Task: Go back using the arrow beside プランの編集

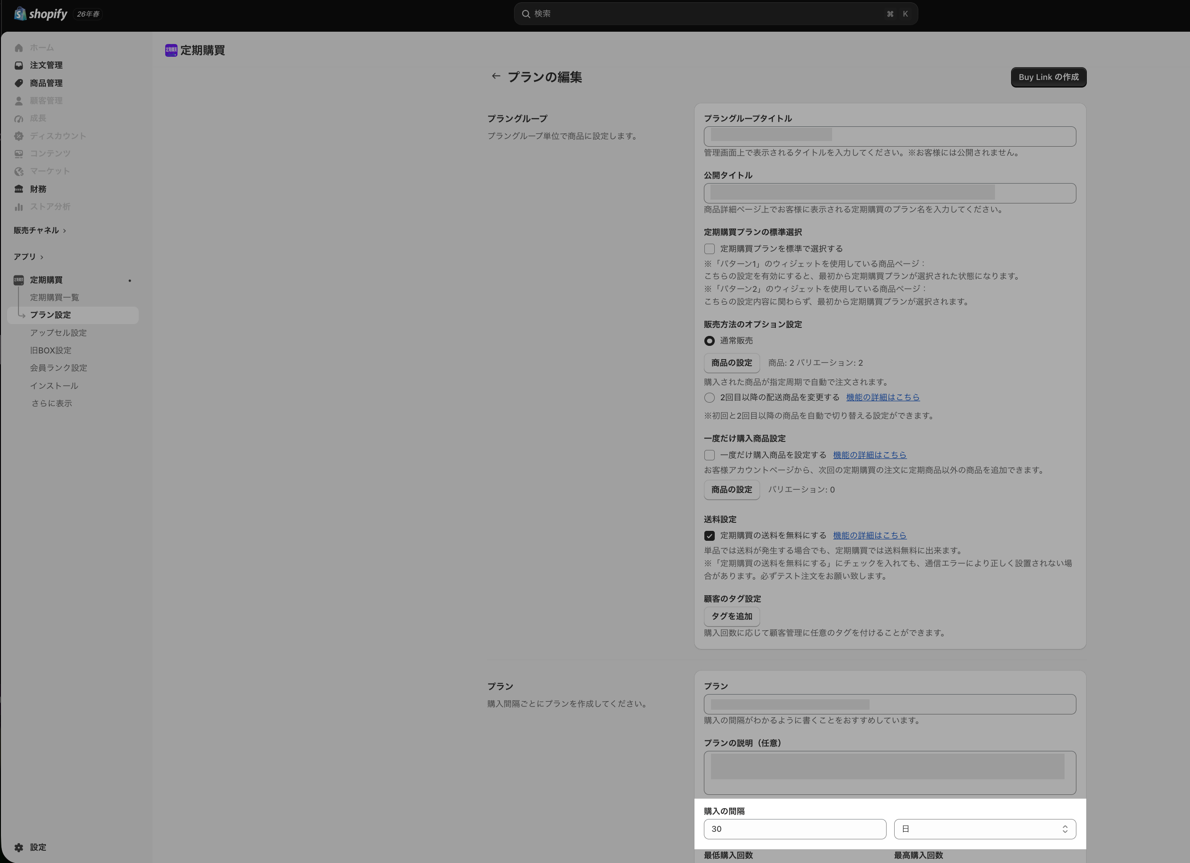Action: pos(496,77)
